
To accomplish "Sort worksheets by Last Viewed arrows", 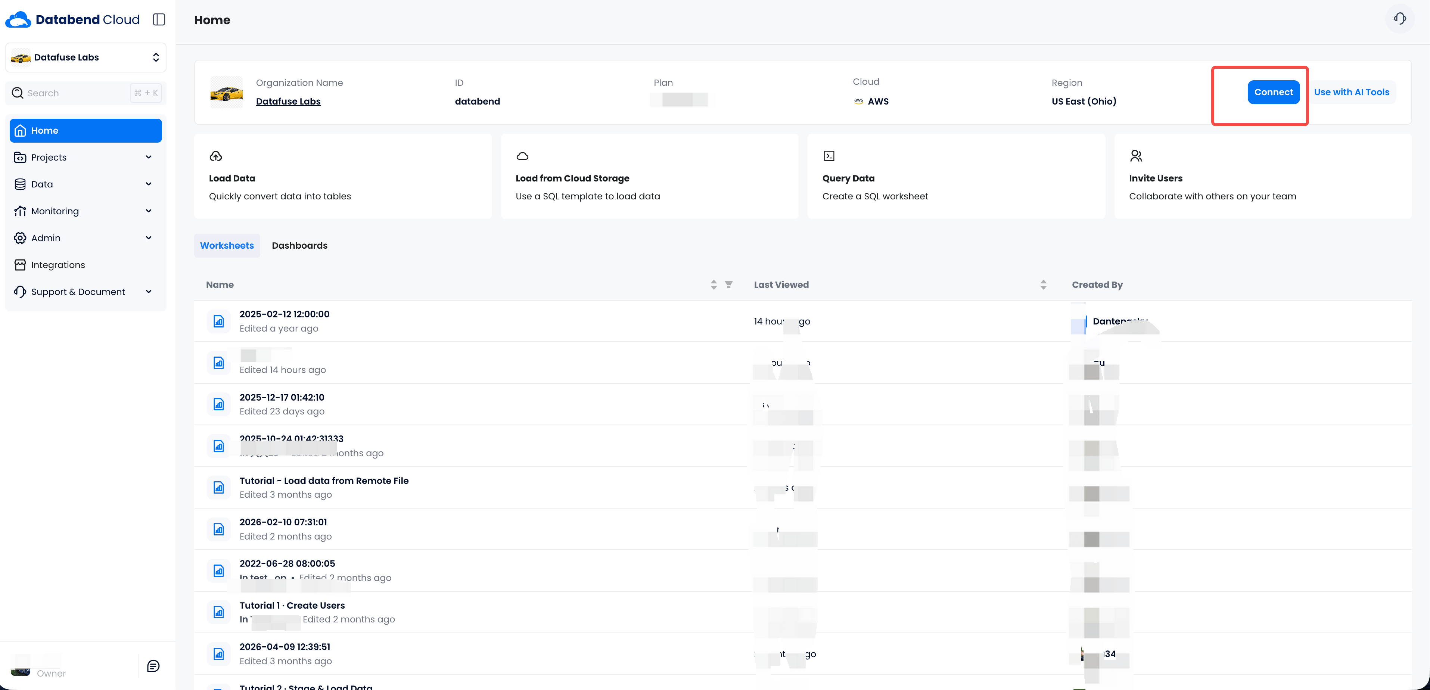I will pos(1043,284).
